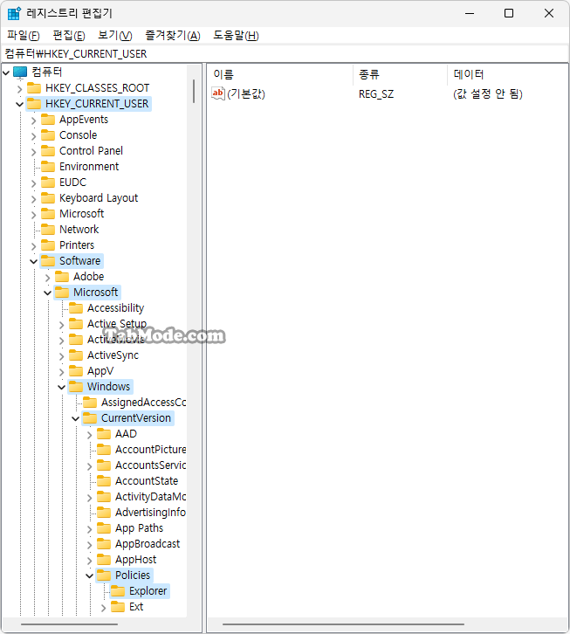The height and width of the screenshot is (634, 570).
Task: Open the 즐겨찾기(A) menu
Action: (173, 36)
